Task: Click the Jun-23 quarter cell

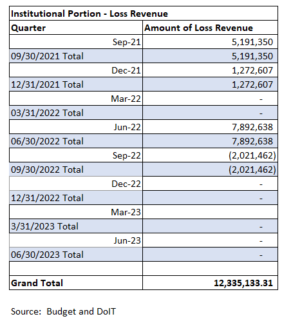Action: point(76,240)
